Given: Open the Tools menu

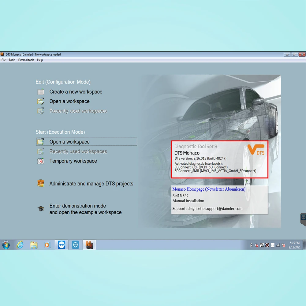Looking at the screenshot, I should [x=12, y=60].
